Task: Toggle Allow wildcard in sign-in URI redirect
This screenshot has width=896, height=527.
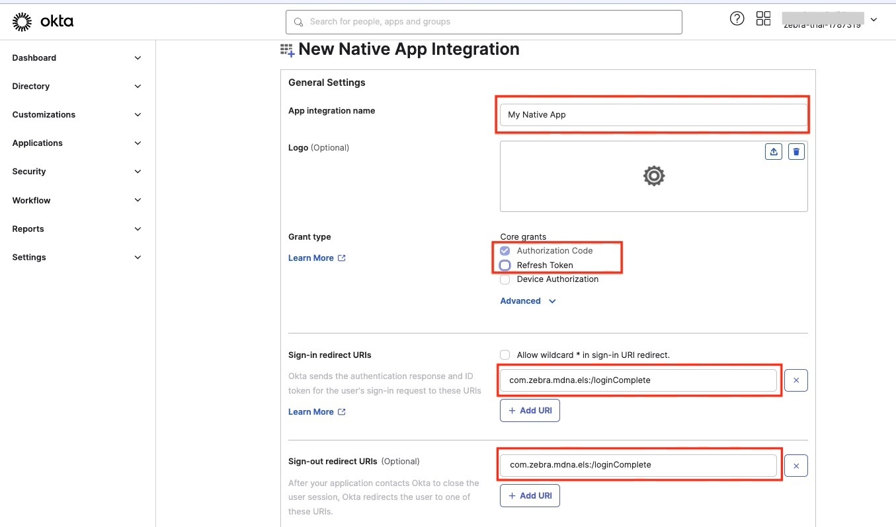Action: click(x=505, y=355)
